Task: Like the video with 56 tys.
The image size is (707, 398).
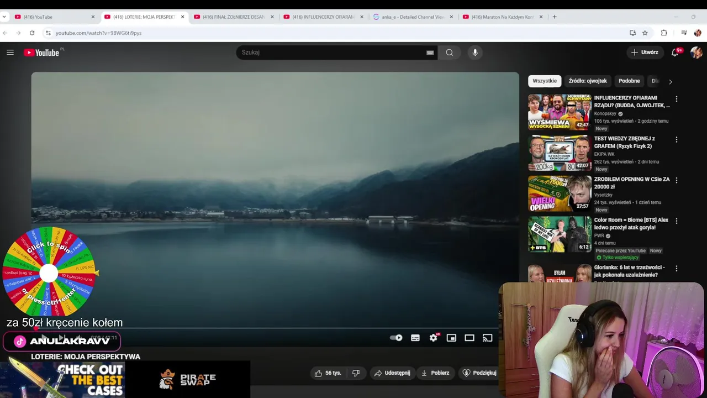Action: point(328,373)
